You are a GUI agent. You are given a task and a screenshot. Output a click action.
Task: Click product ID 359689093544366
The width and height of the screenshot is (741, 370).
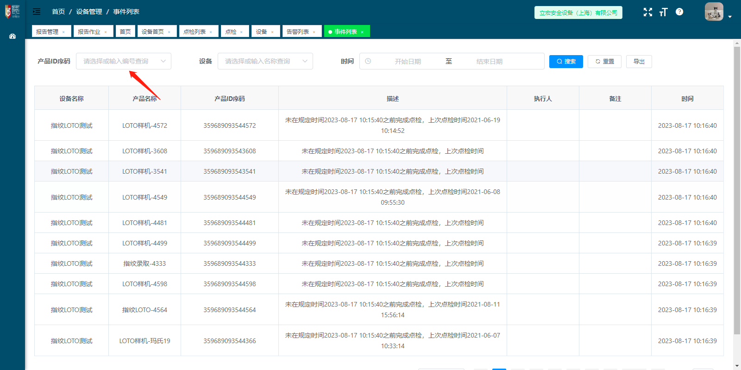pos(230,341)
